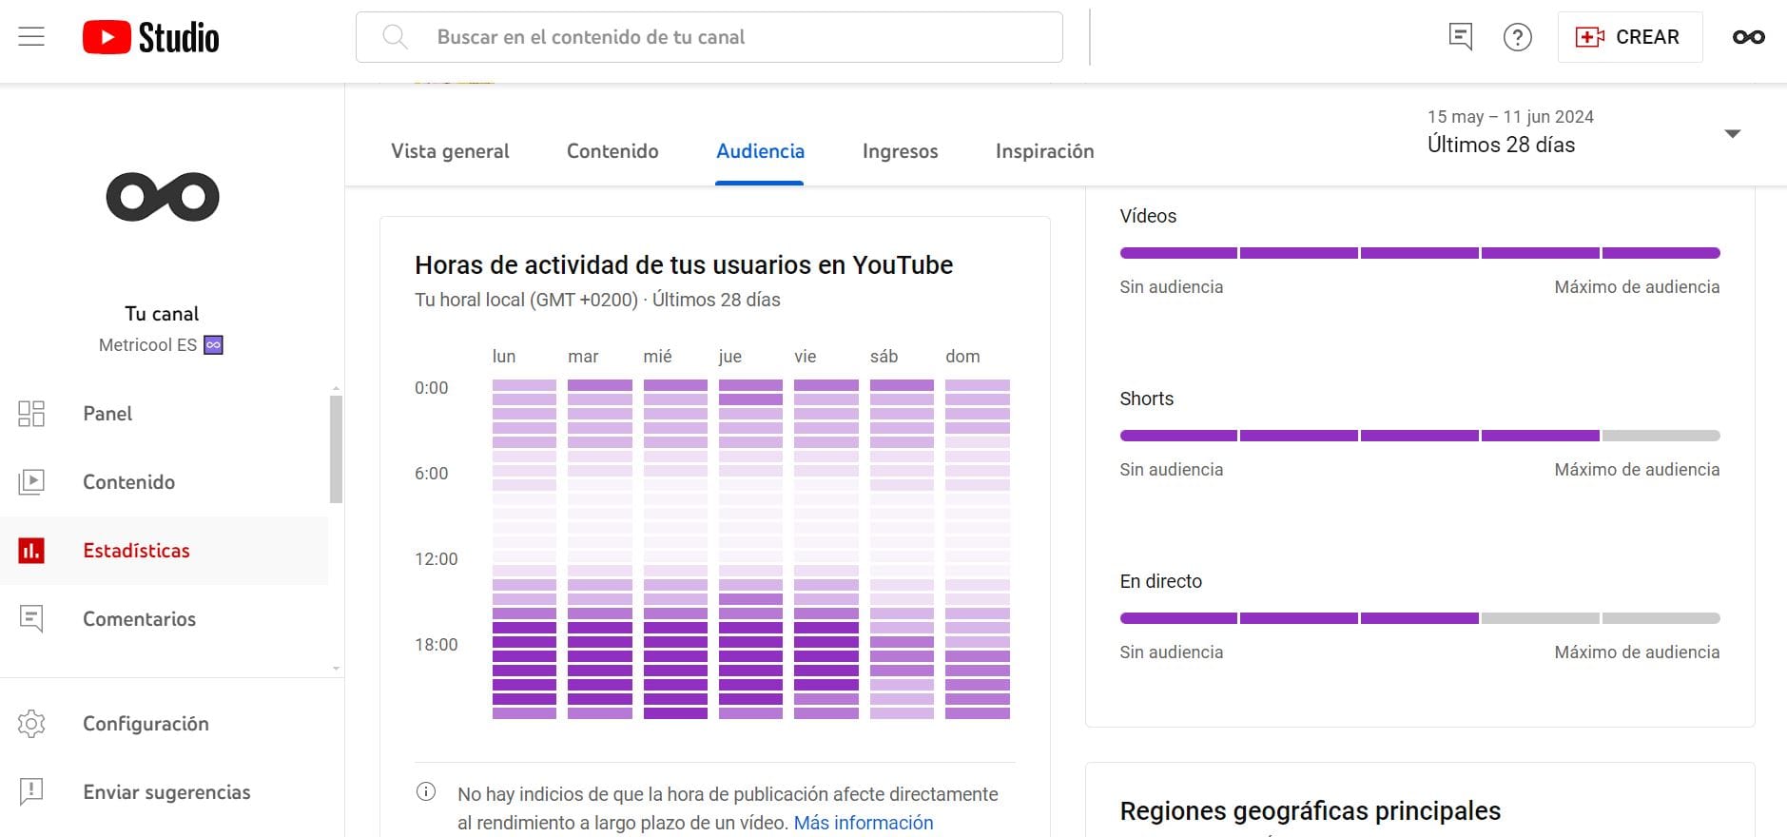Click the 'Tu canal' label
Viewport: 1787px width, 837px height.
[162, 314]
